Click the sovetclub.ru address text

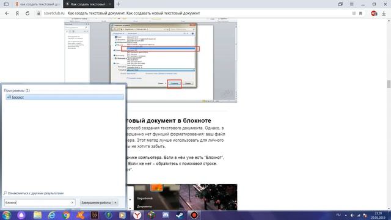tap(54, 13)
